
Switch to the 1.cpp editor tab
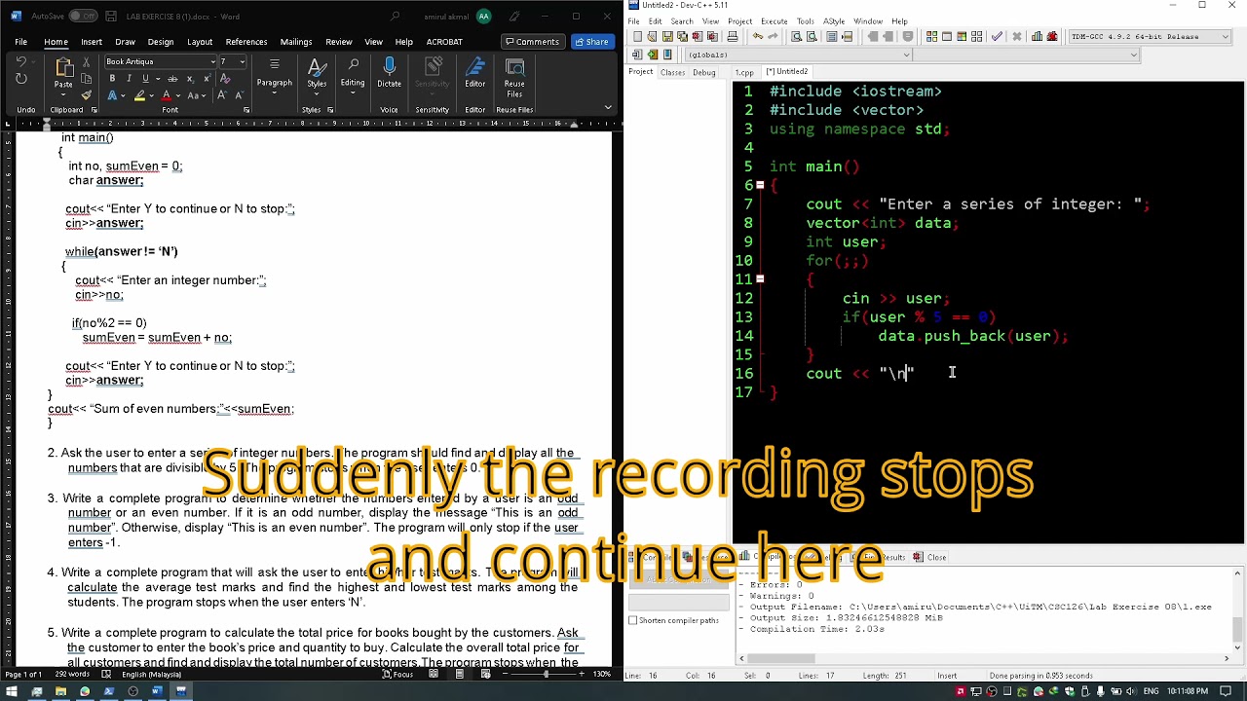[x=744, y=72]
